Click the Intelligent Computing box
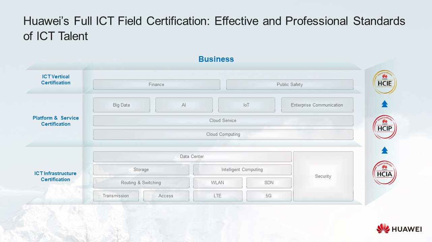 pyautogui.click(x=242, y=170)
